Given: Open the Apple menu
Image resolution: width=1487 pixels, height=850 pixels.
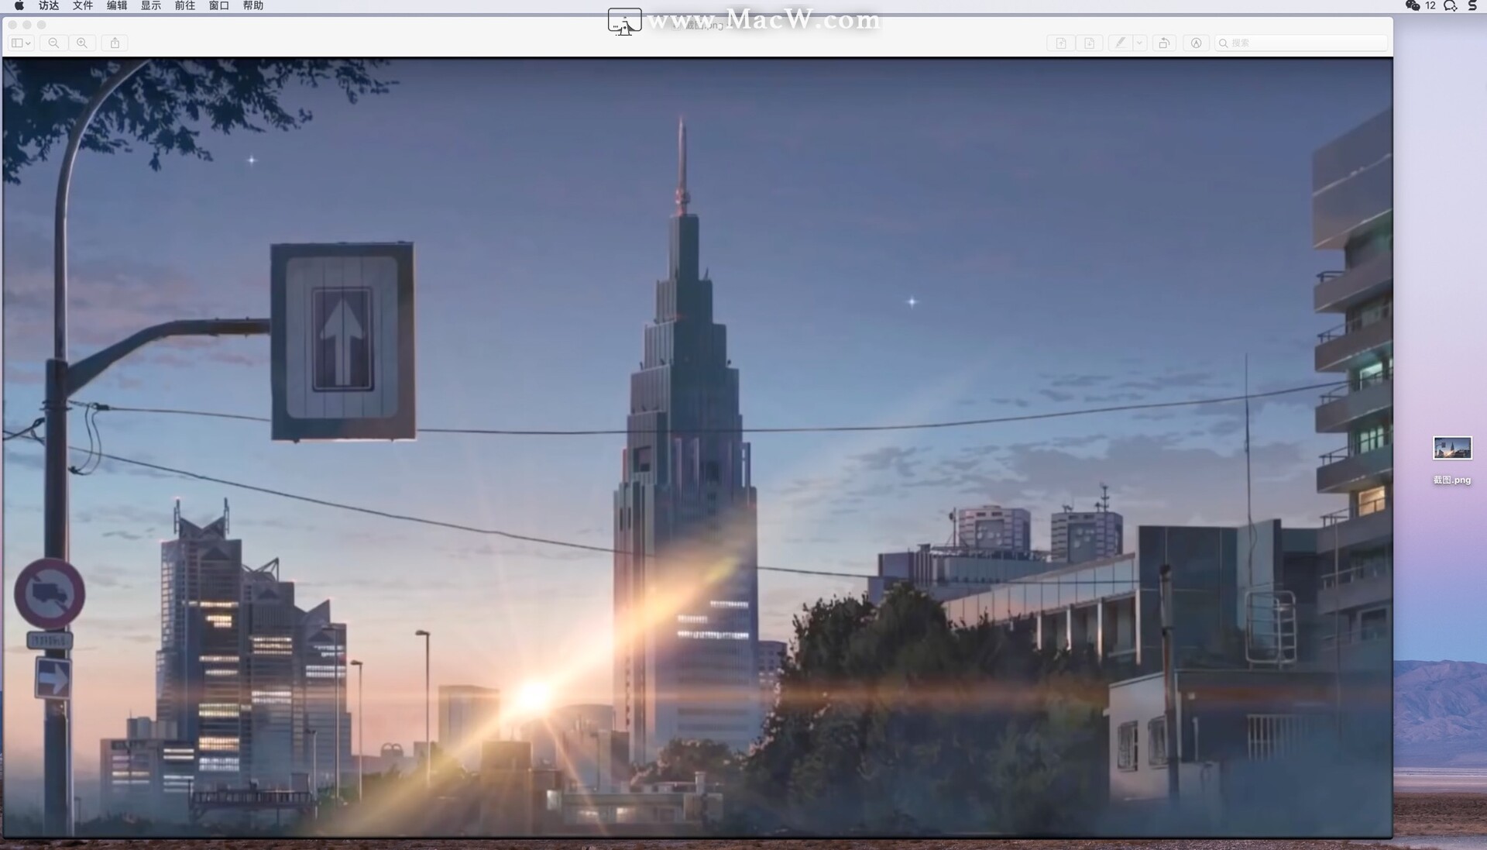Looking at the screenshot, I should (19, 5).
